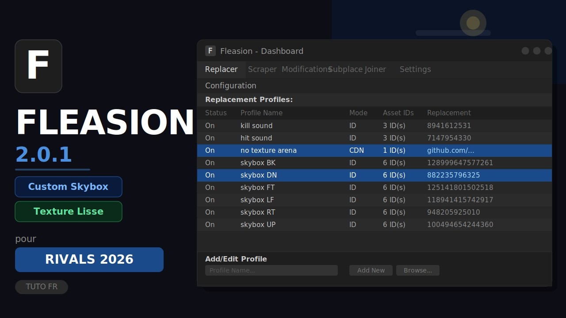Screen dimensions: 566x318
Task: Select the skybox RT profile
Action: click(375, 212)
